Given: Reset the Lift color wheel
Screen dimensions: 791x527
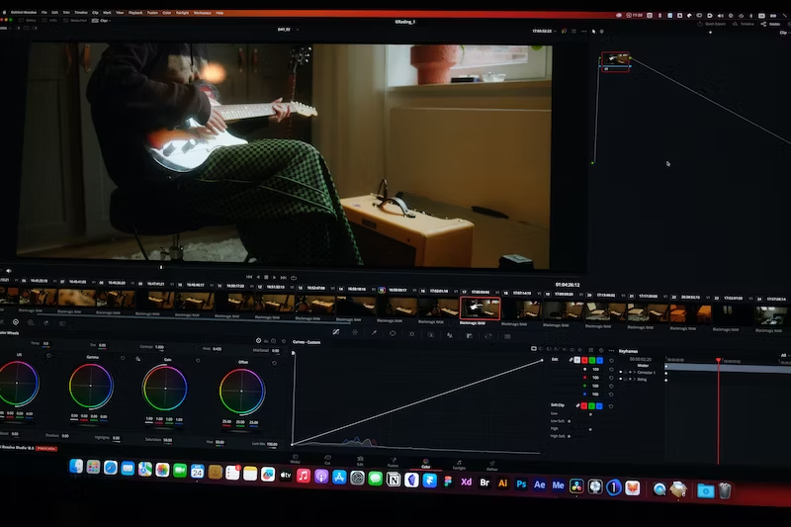Looking at the screenshot, I should click(48, 356).
